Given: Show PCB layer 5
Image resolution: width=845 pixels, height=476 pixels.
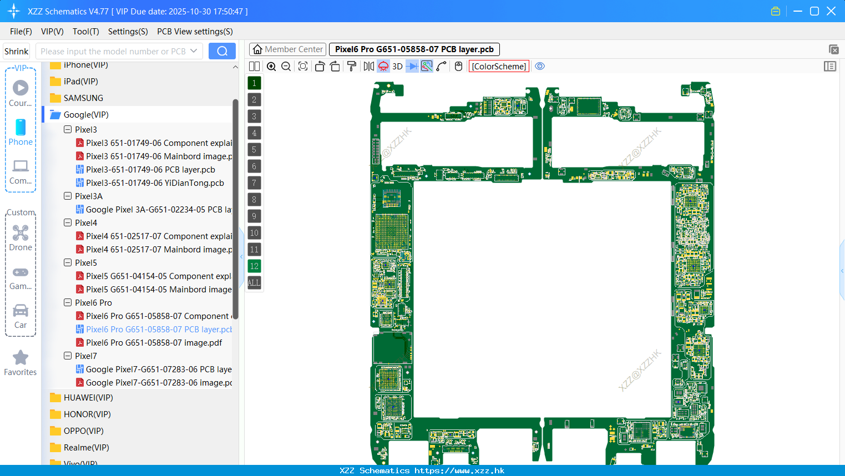Looking at the screenshot, I should pos(254,150).
